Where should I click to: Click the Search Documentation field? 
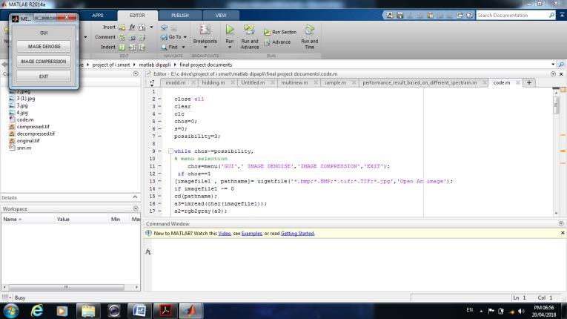tap(511, 15)
